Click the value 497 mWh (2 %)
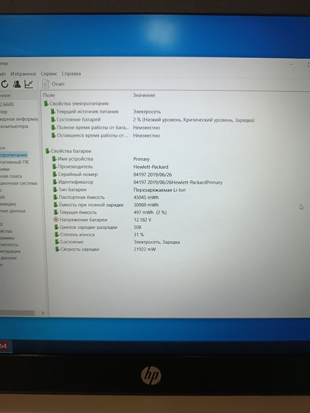Screen dimensions: 310x413 pyautogui.click(x=150, y=212)
